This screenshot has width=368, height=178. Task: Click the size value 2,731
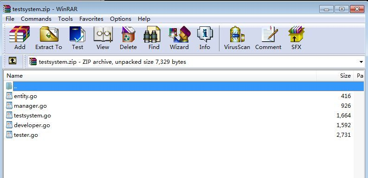click(x=343, y=135)
